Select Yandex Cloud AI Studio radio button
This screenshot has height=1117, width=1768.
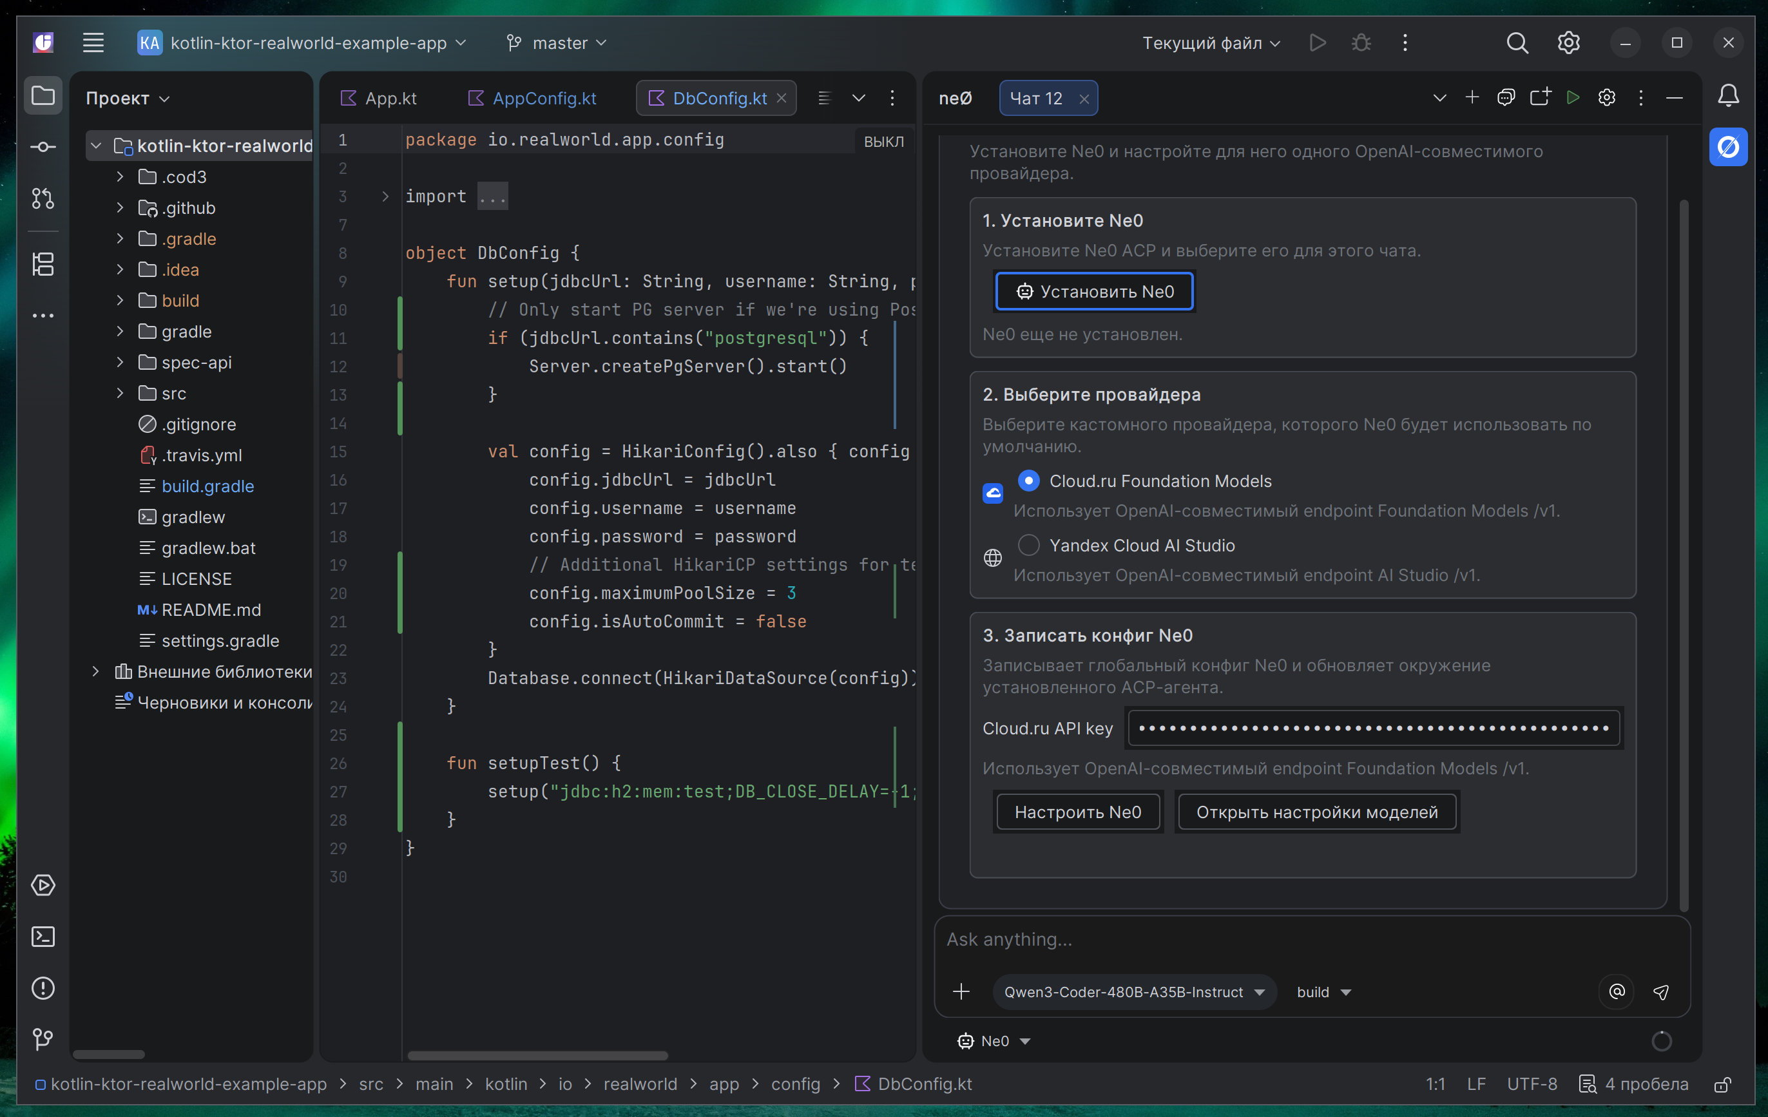(x=1028, y=545)
